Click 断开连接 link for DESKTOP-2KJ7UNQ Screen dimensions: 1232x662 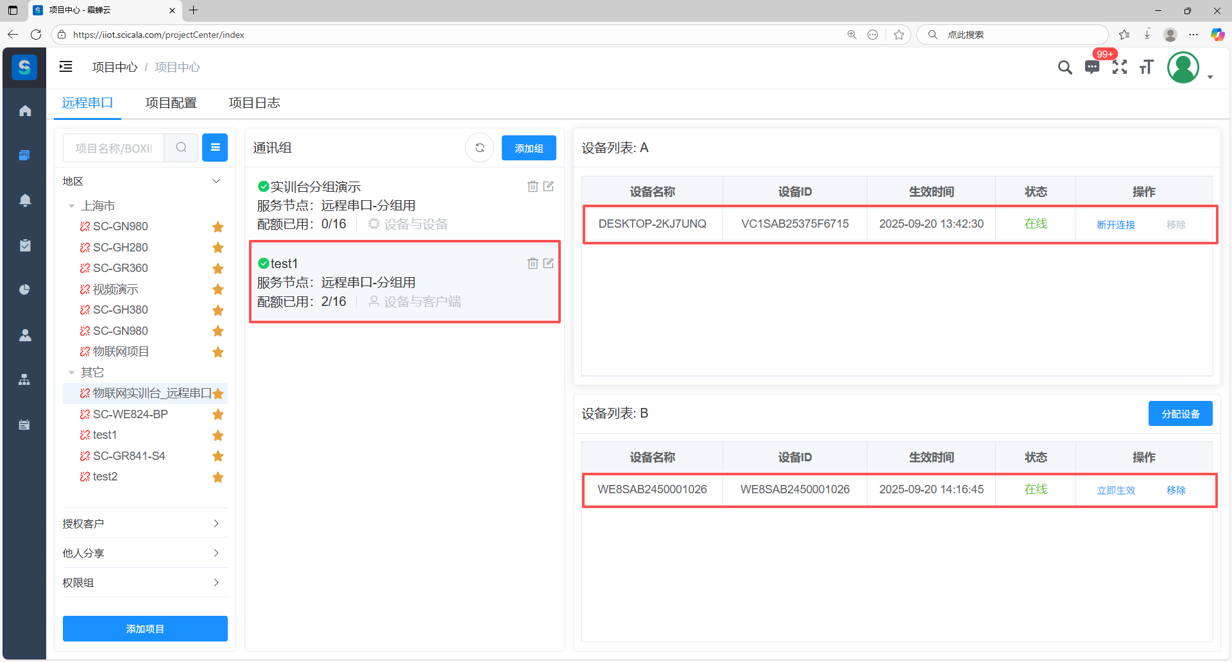(x=1116, y=225)
